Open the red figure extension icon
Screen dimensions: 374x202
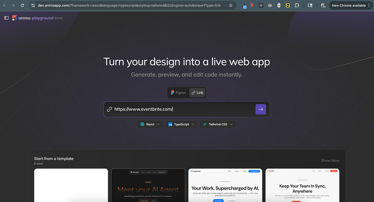click(252, 5)
